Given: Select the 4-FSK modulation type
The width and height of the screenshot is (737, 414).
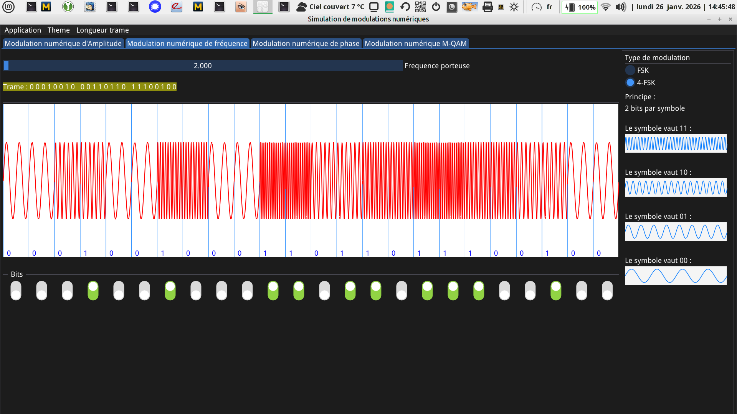Looking at the screenshot, I should pos(630,82).
